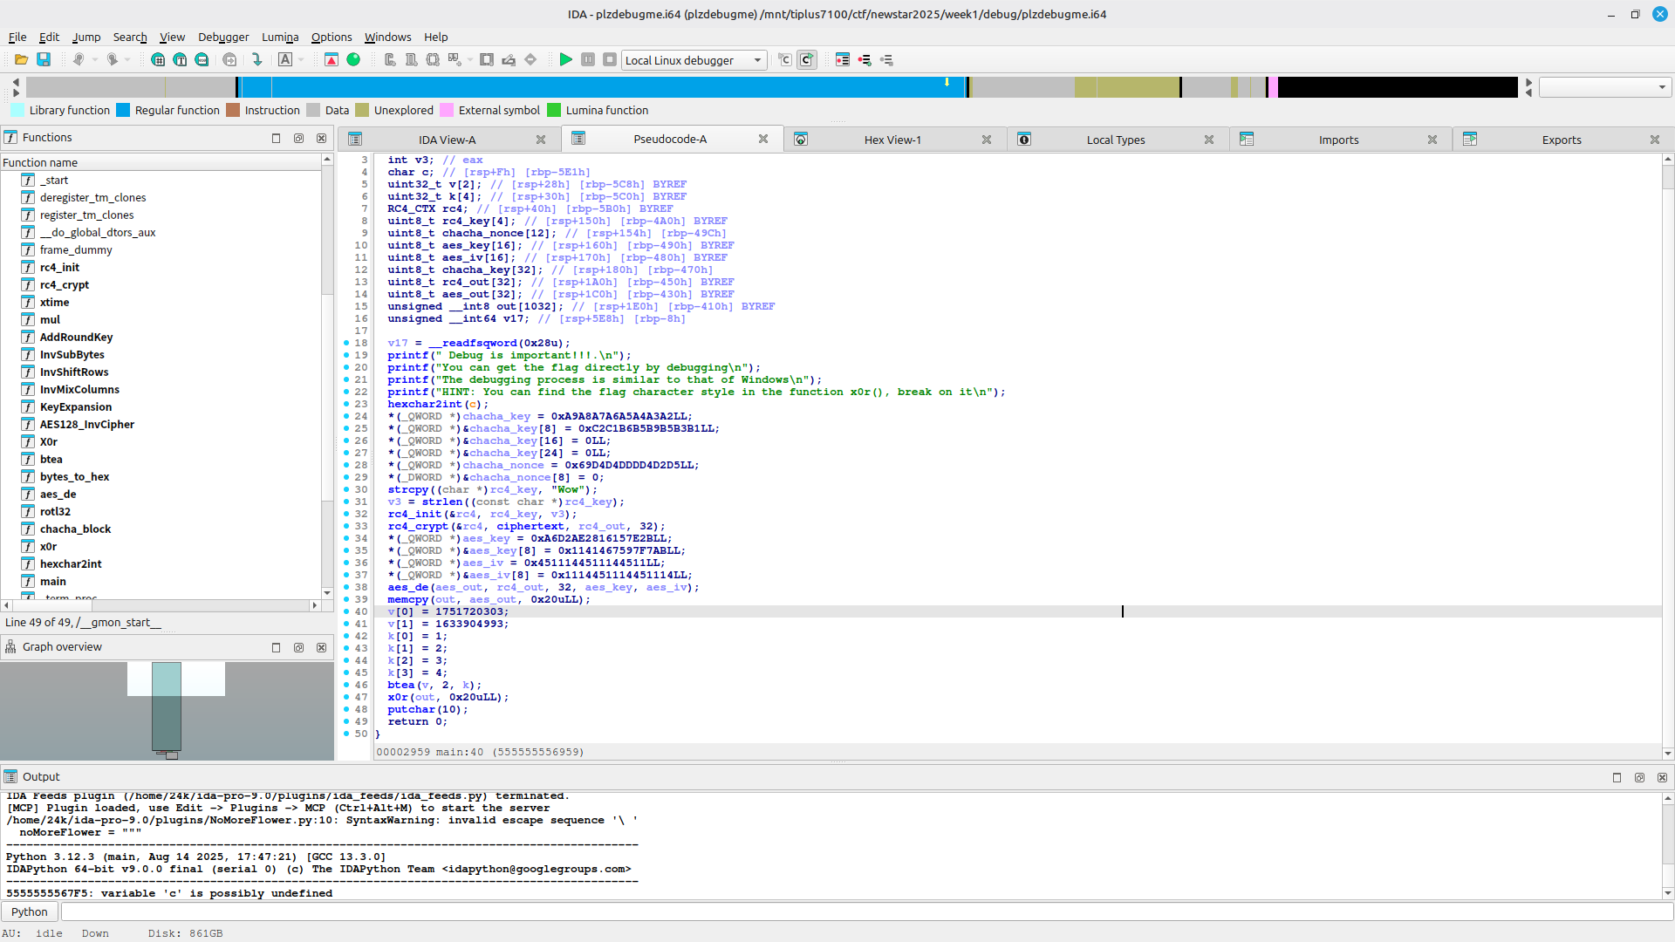Click the pause process toolbar button

[588, 60]
